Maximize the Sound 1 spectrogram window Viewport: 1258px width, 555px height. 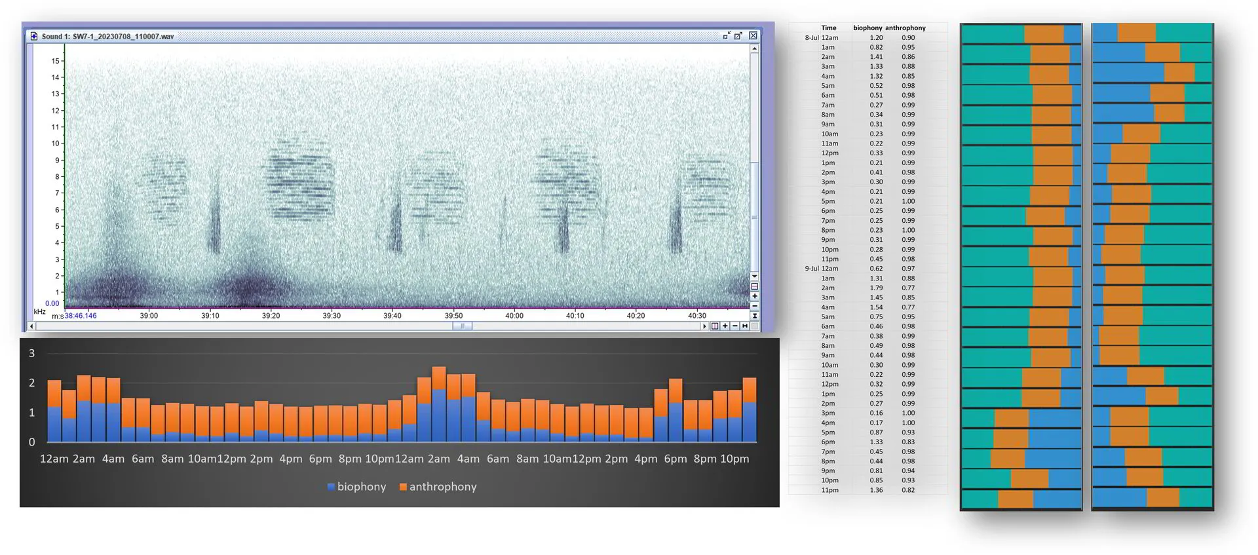[x=738, y=36]
